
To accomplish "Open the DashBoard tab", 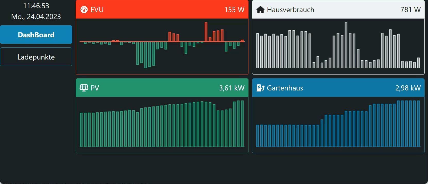I will click(36, 35).
